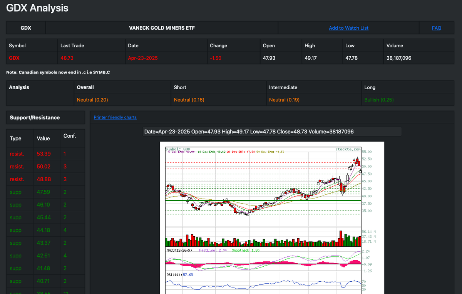Click support value 43.37
Viewport: 462px width, 294px height.
pyautogui.click(x=44, y=243)
